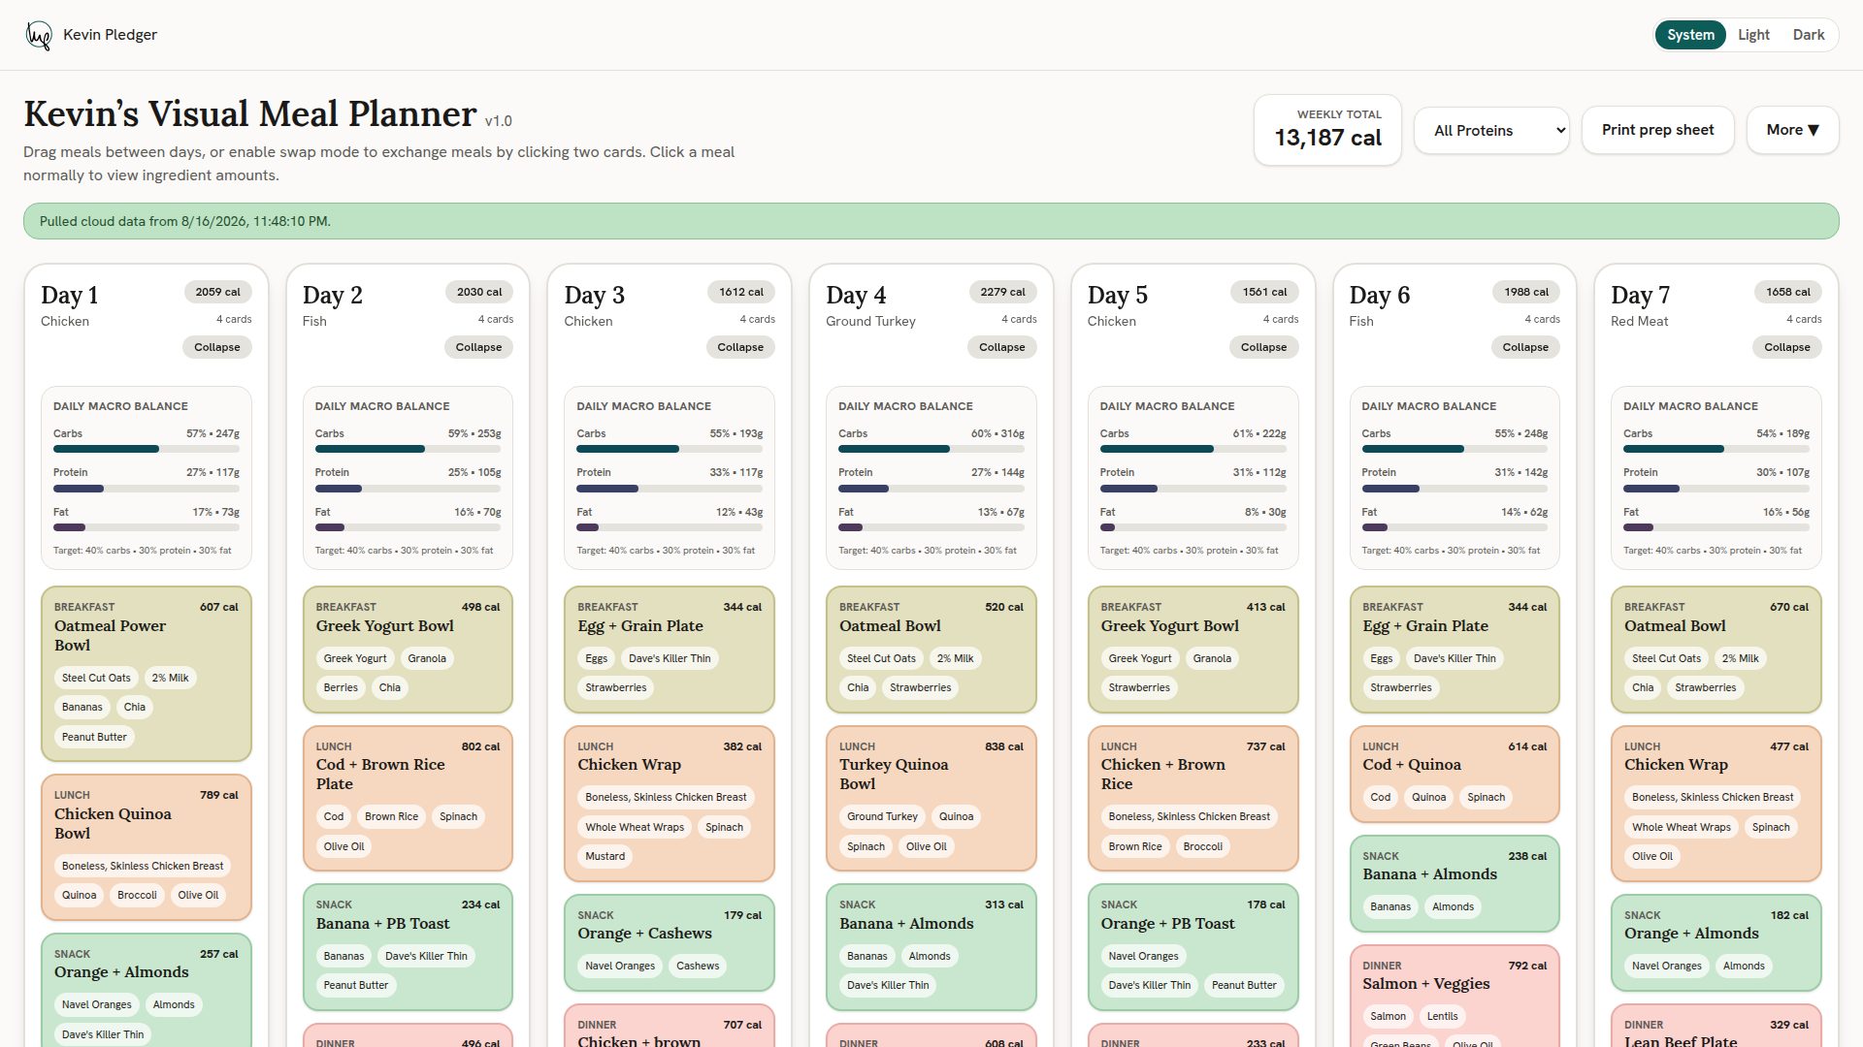Click Day 5 Broccoli ingredient chip

[1203, 846]
